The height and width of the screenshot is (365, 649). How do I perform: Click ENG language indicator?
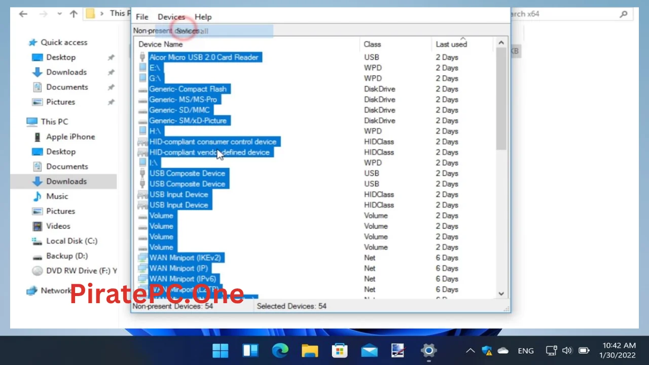[526, 351]
